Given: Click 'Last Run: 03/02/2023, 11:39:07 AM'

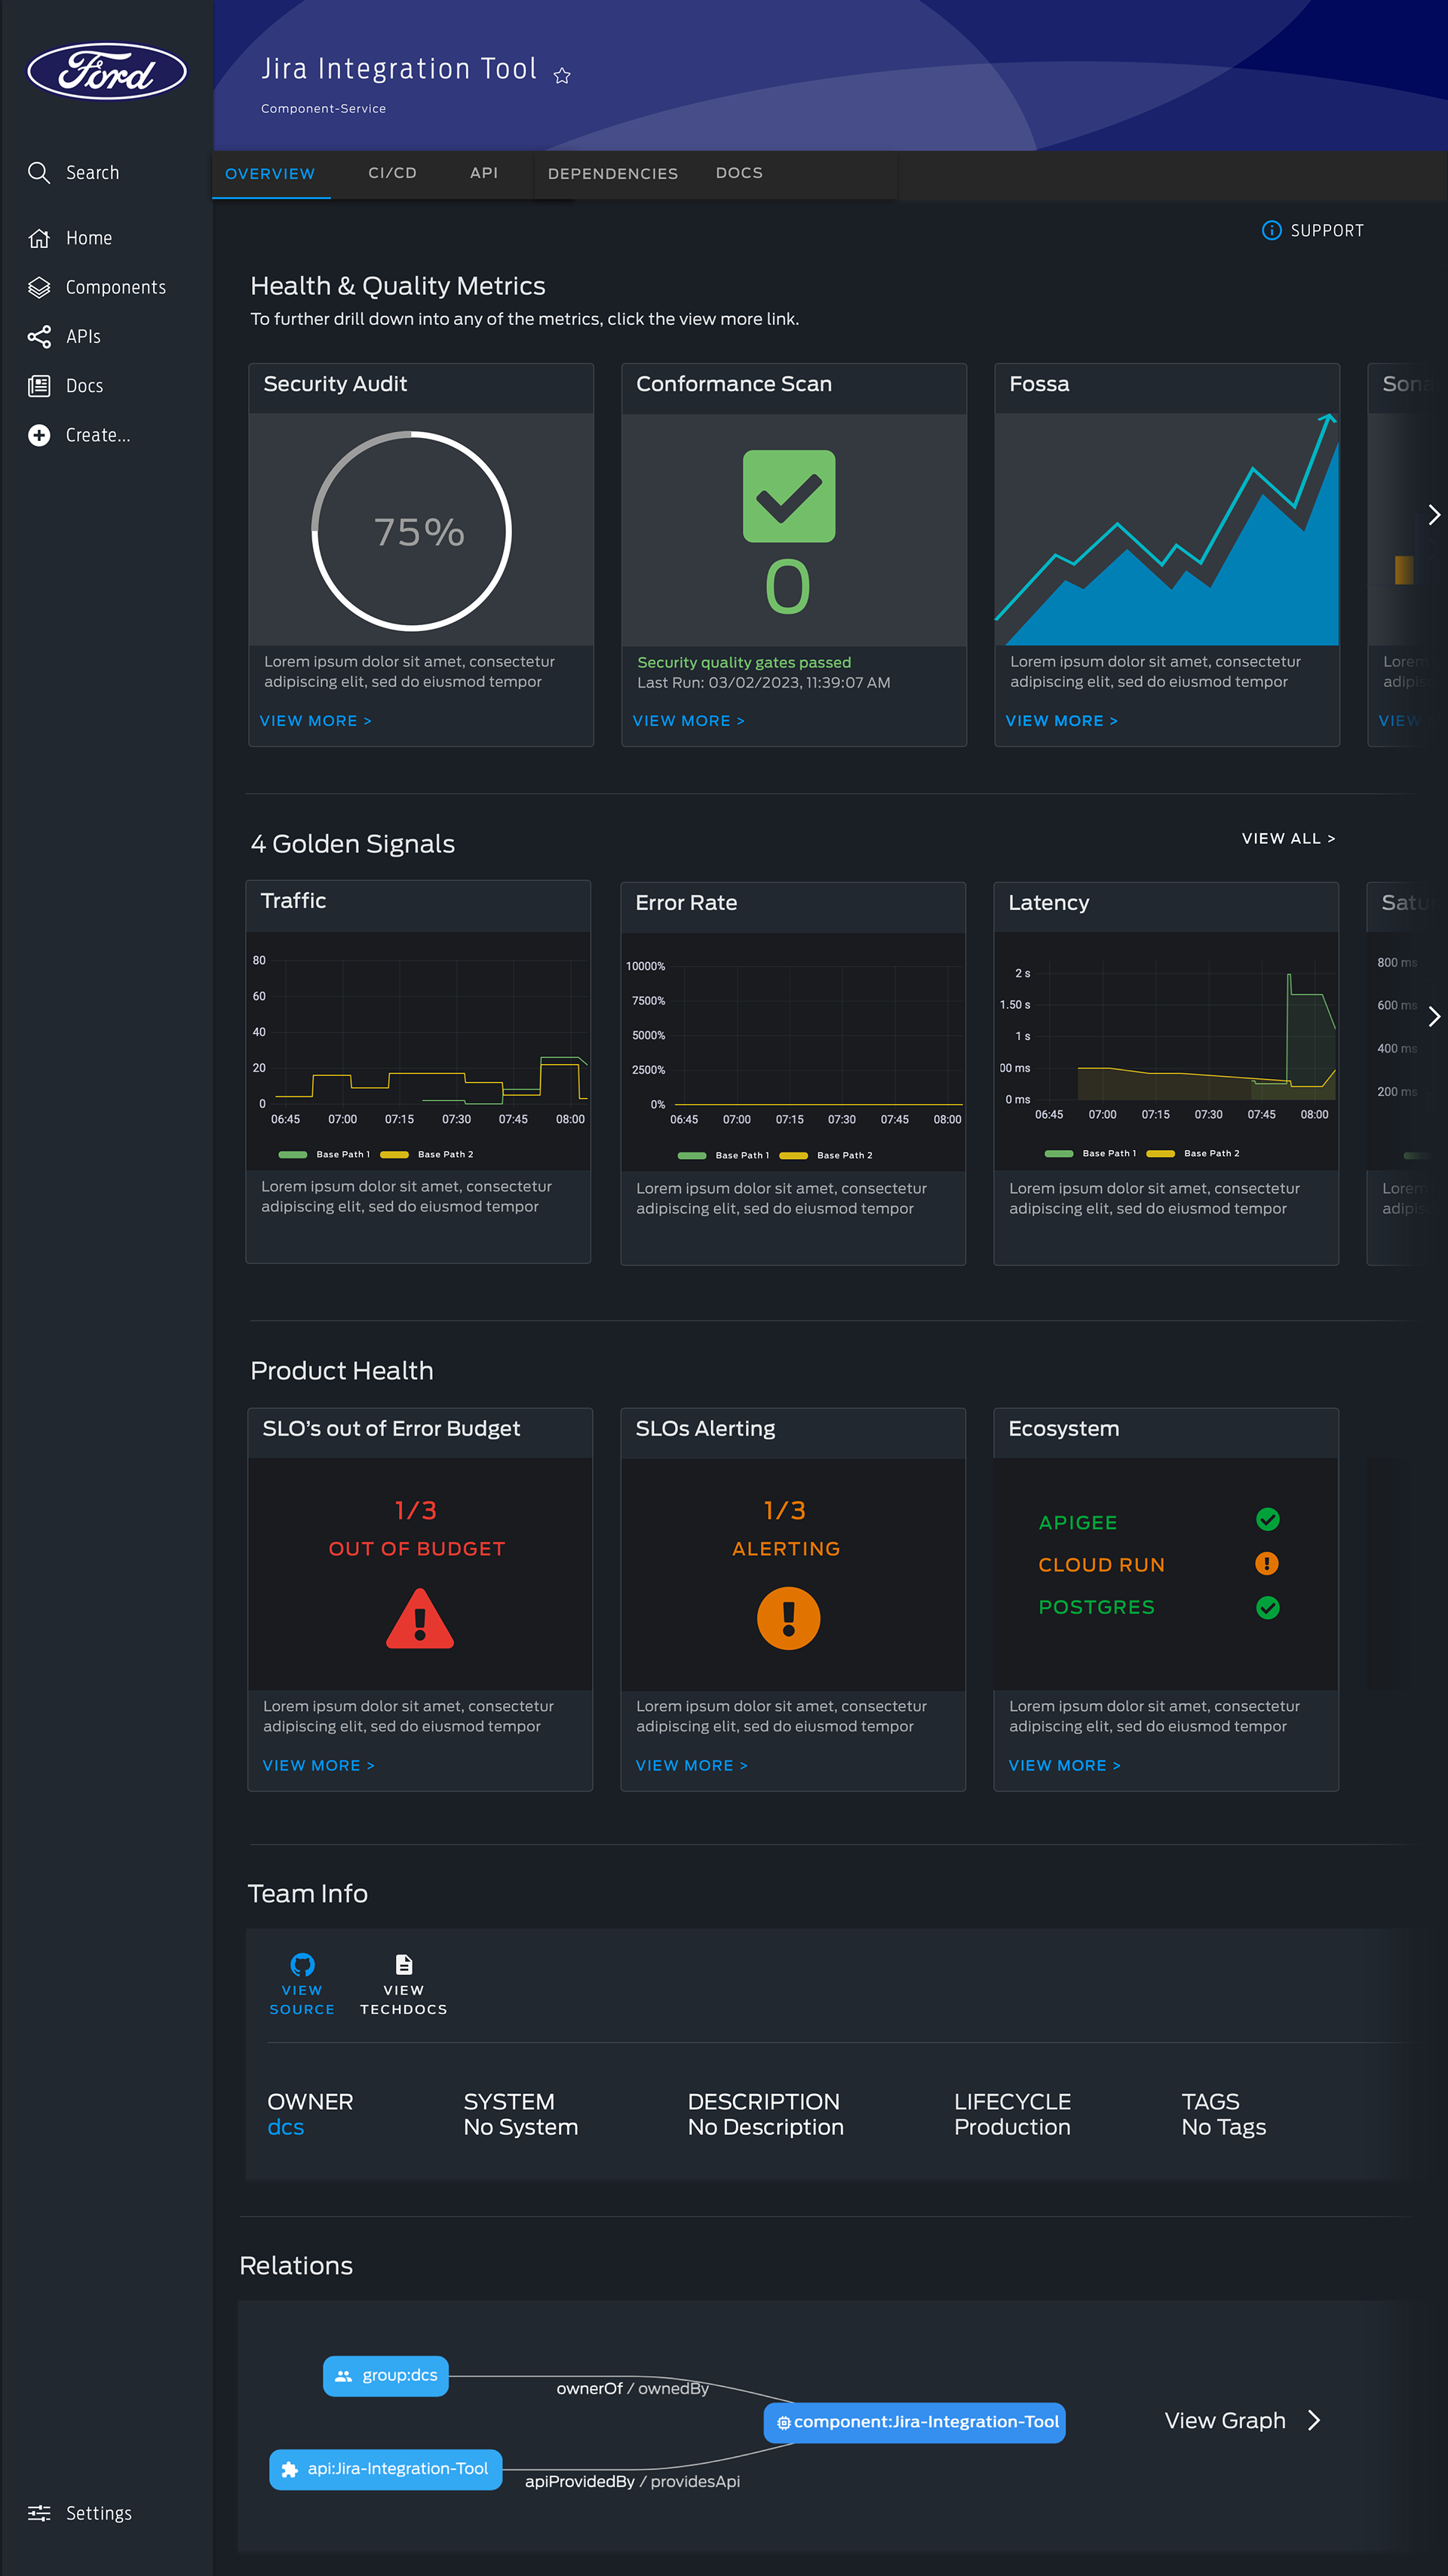Looking at the screenshot, I should (764, 683).
